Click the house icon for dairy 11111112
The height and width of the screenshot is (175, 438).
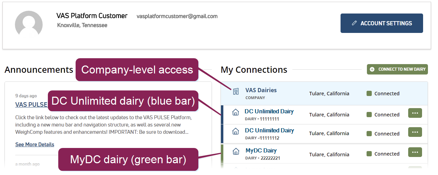pyautogui.click(x=235, y=131)
